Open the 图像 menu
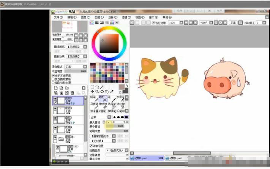 [x=85, y=17]
